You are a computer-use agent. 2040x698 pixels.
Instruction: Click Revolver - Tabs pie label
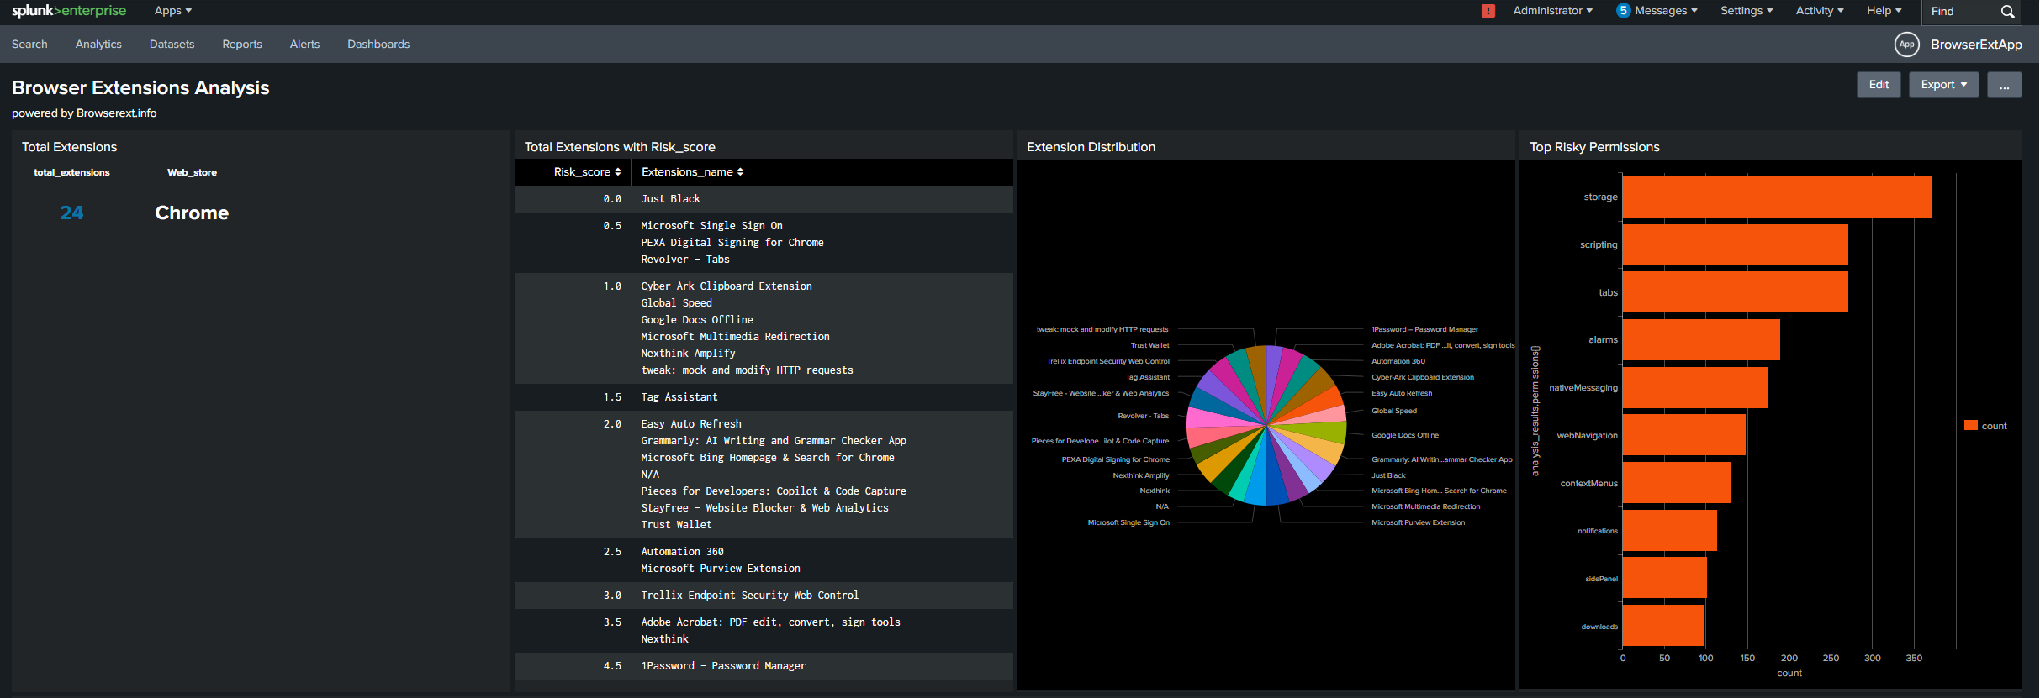pyautogui.click(x=1143, y=416)
